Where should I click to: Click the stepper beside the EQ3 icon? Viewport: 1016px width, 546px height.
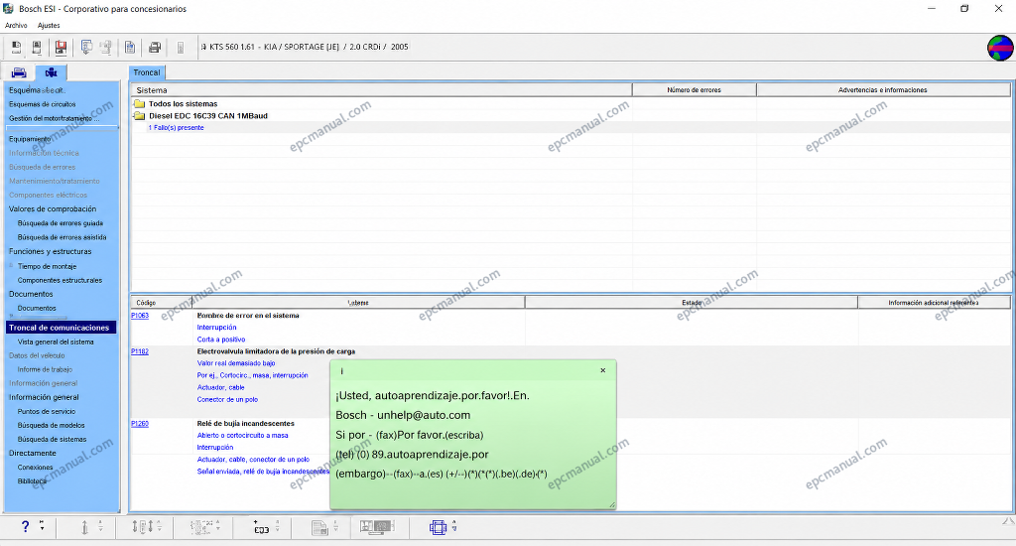coord(278,526)
